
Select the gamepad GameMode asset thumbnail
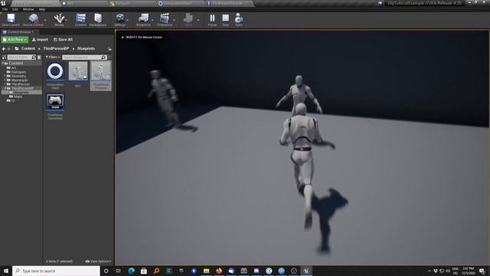[x=55, y=102]
